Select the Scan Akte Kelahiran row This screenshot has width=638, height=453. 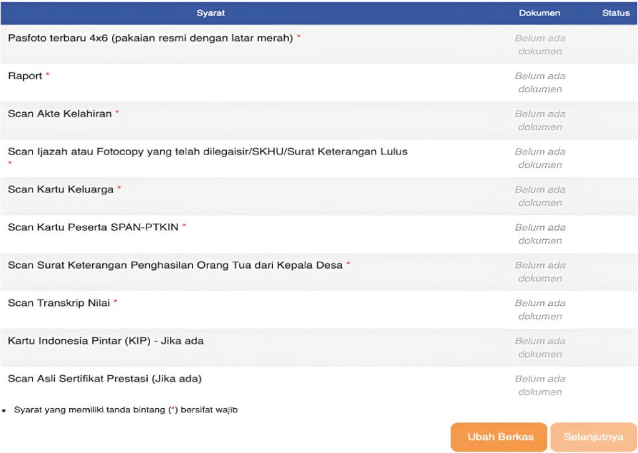[x=60, y=114]
